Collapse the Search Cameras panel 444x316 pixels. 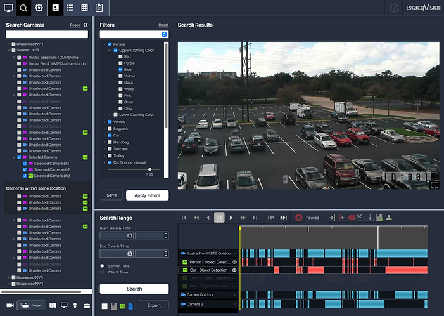pos(86,25)
